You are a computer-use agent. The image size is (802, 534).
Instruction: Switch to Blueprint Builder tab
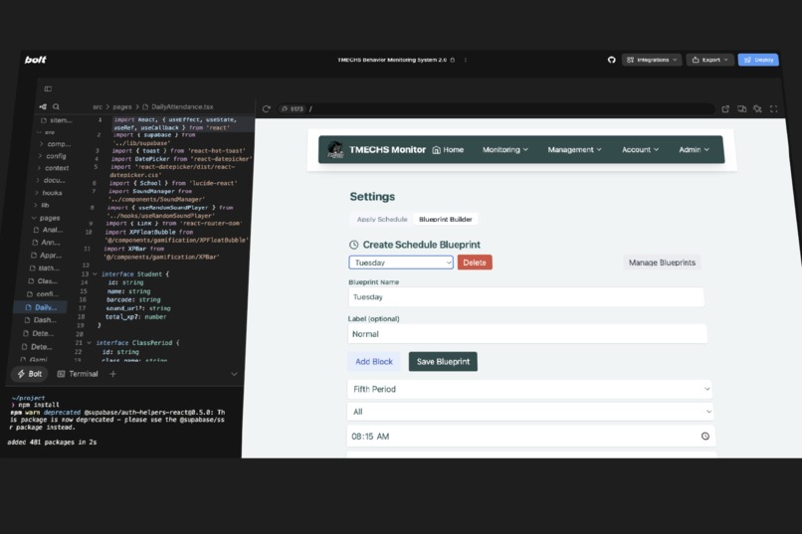(446, 219)
